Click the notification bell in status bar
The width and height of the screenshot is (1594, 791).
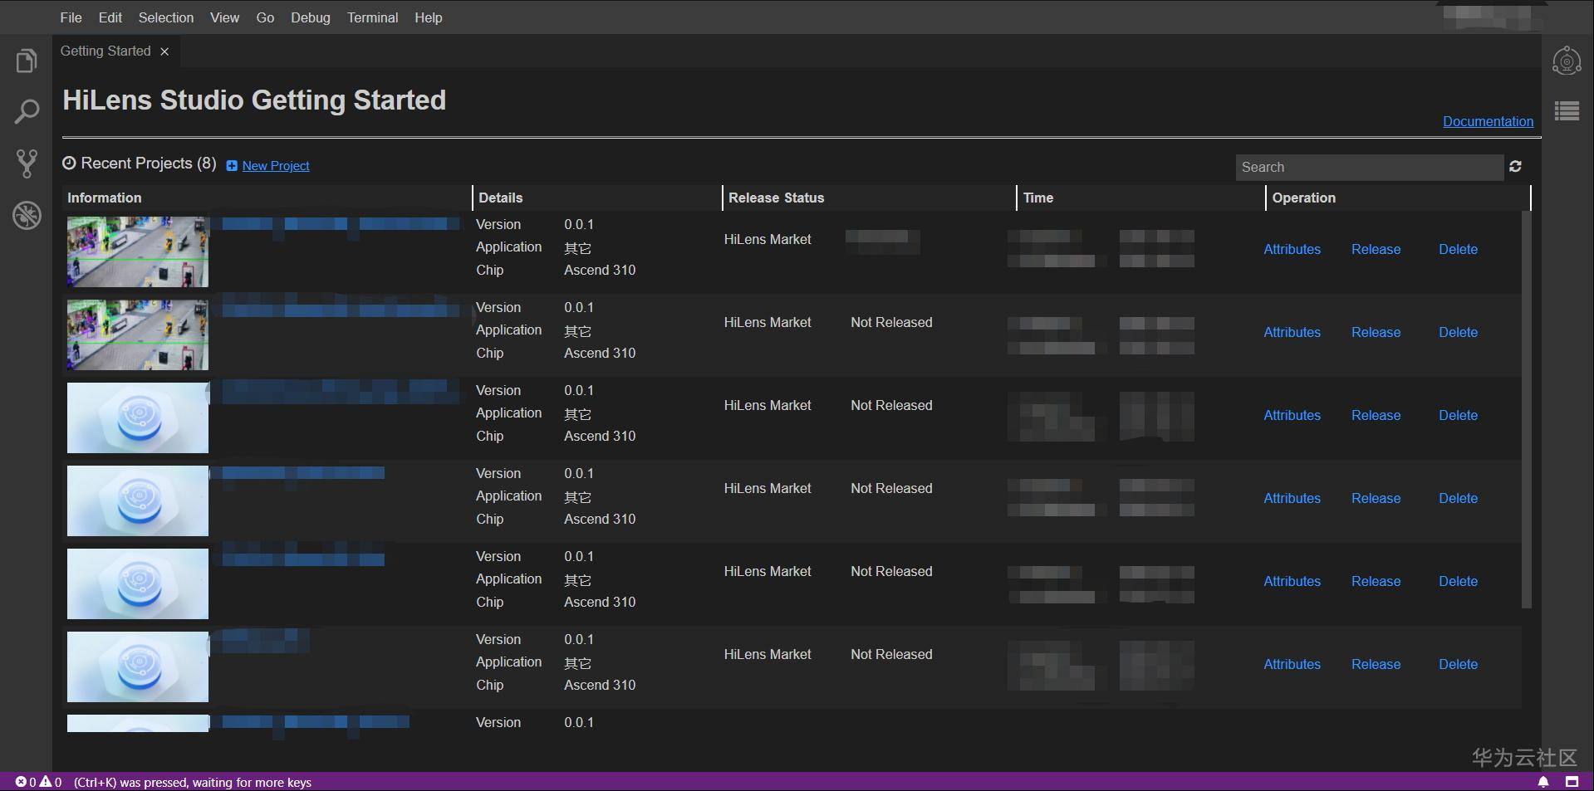point(1543,782)
